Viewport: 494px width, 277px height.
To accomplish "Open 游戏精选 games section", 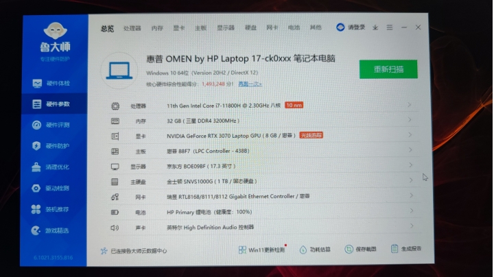I will coord(50,230).
